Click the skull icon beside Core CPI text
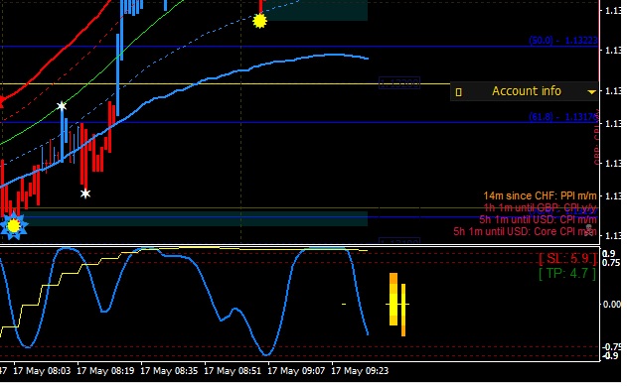Viewport: 627px width, 386px height. (x=588, y=230)
